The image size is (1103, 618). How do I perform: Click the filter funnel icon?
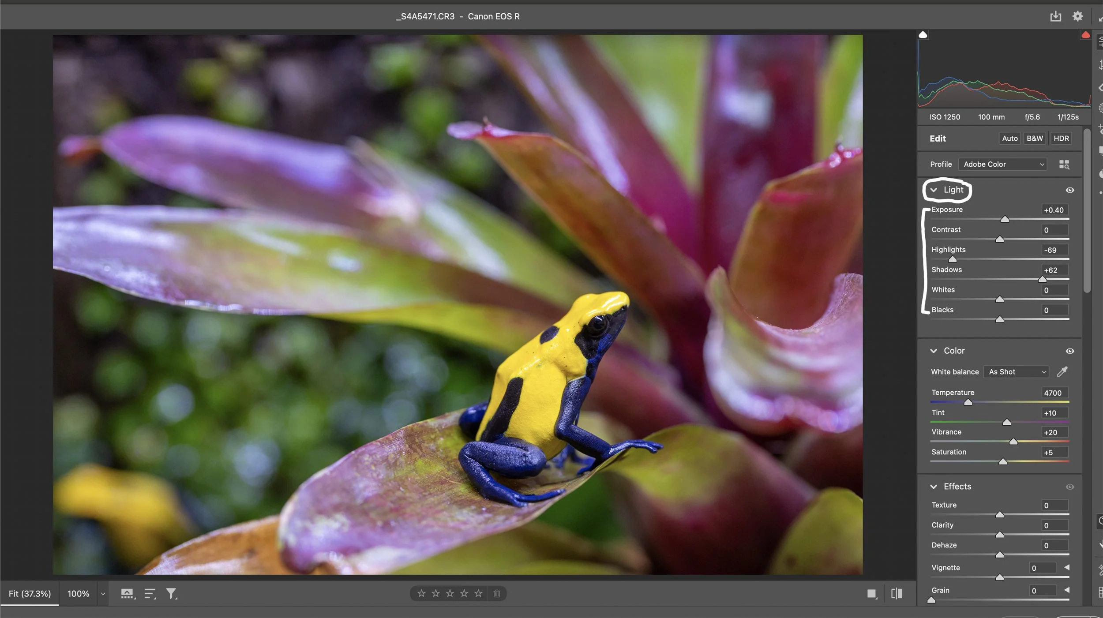pos(171,594)
